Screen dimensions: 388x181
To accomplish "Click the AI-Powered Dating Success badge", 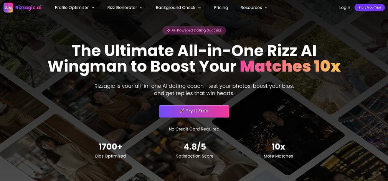I will tap(194, 30).
